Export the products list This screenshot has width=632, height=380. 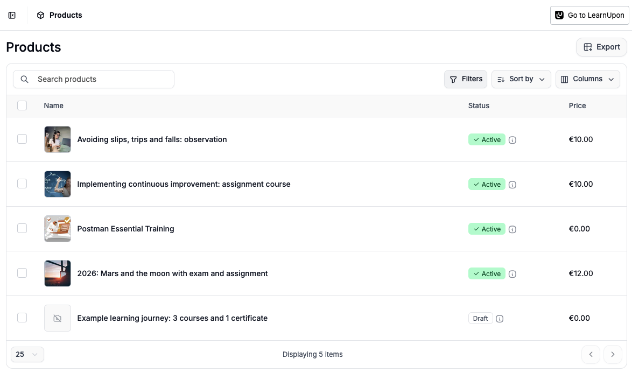pyautogui.click(x=601, y=47)
